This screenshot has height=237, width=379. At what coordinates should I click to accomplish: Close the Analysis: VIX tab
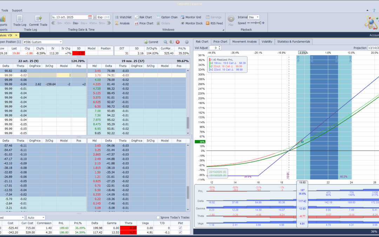point(16,35)
